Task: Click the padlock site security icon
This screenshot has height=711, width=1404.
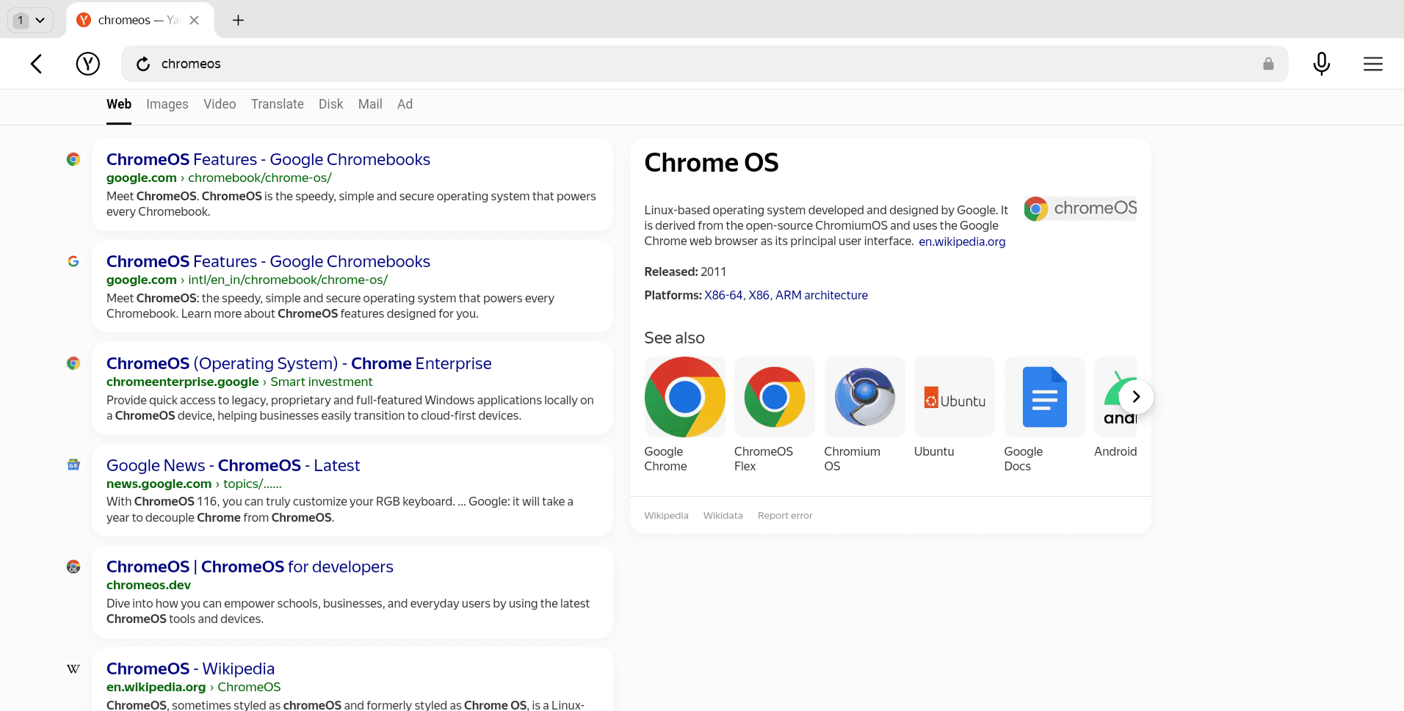Action: pos(1268,64)
